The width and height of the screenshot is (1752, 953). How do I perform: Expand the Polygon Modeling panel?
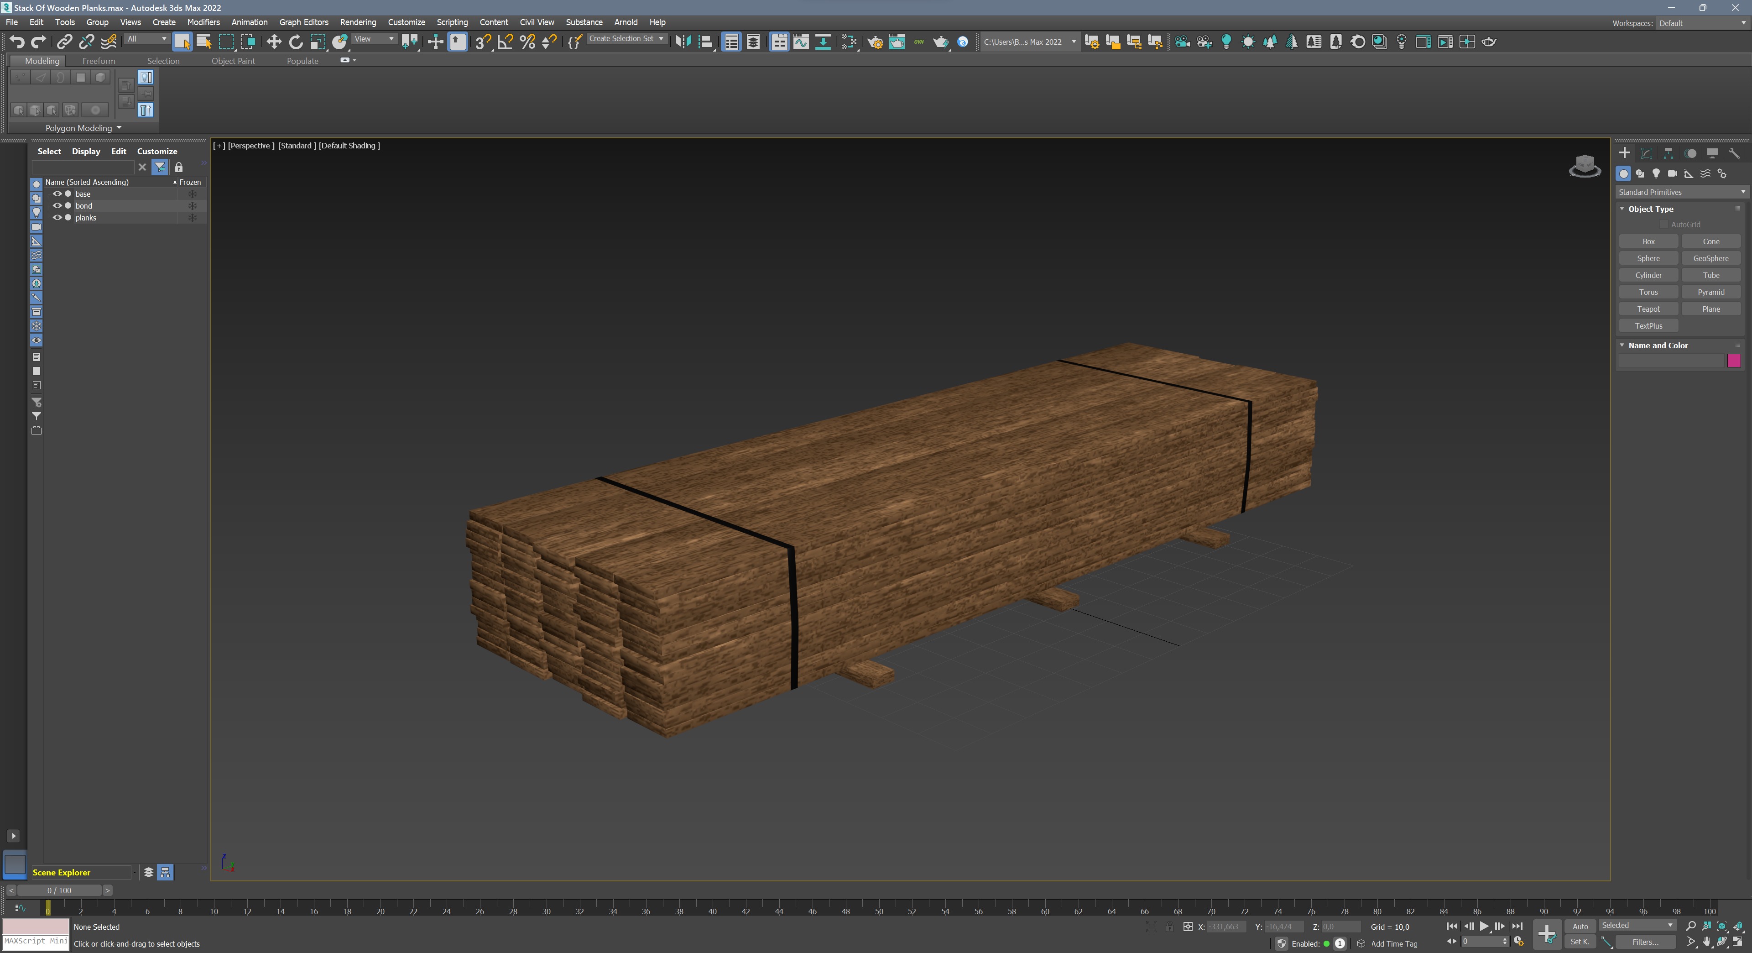pyautogui.click(x=83, y=128)
